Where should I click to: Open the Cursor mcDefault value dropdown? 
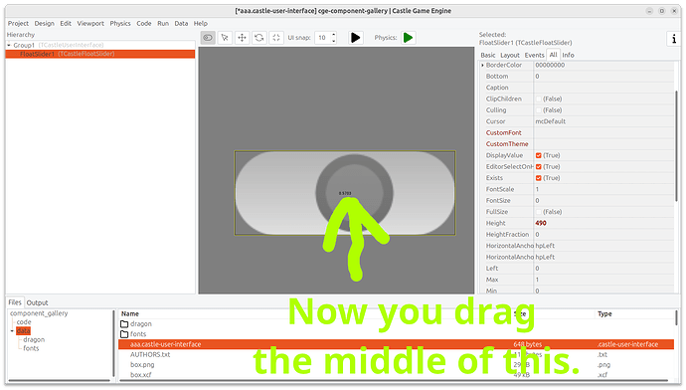coord(603,121)
